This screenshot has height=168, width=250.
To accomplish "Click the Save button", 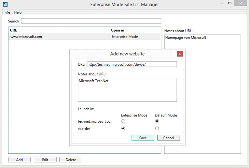I will coord(143,138).
